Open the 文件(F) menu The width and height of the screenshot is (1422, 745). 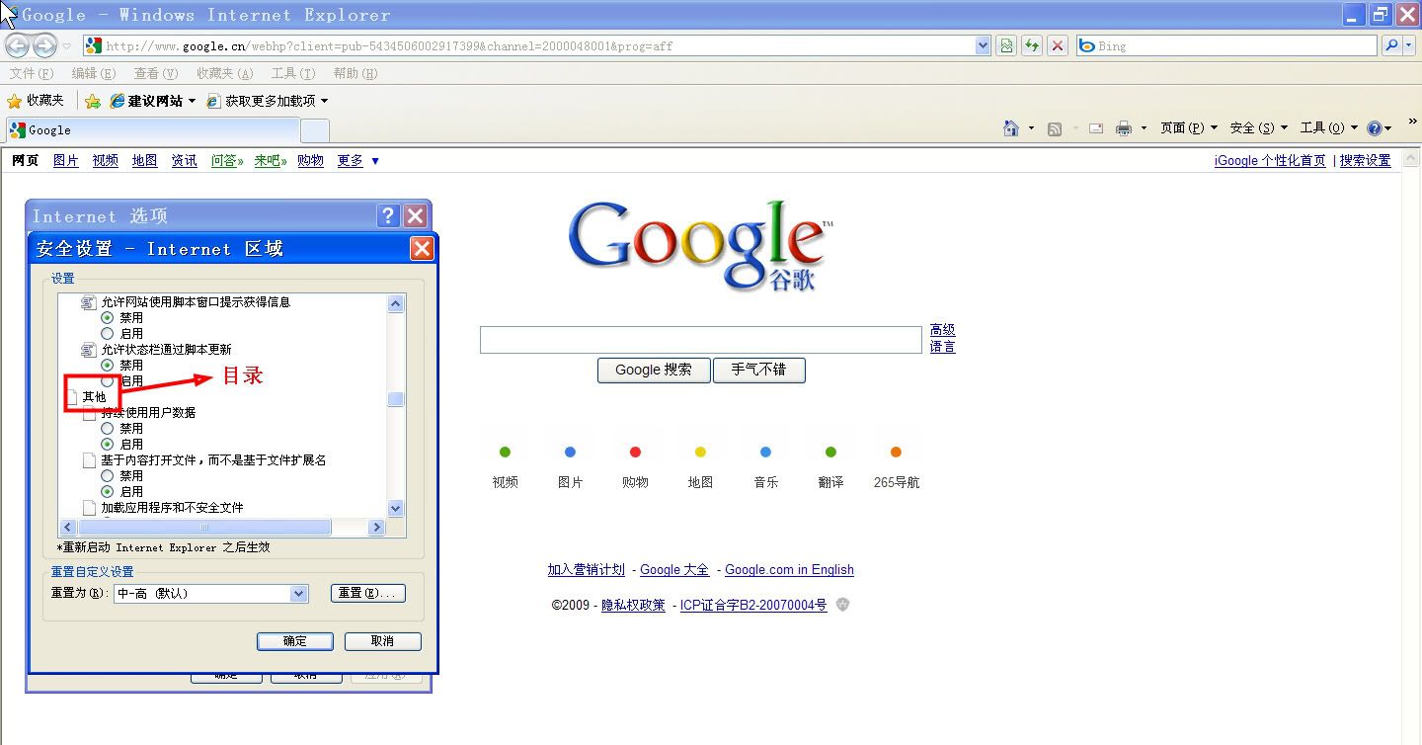point(32,73)
